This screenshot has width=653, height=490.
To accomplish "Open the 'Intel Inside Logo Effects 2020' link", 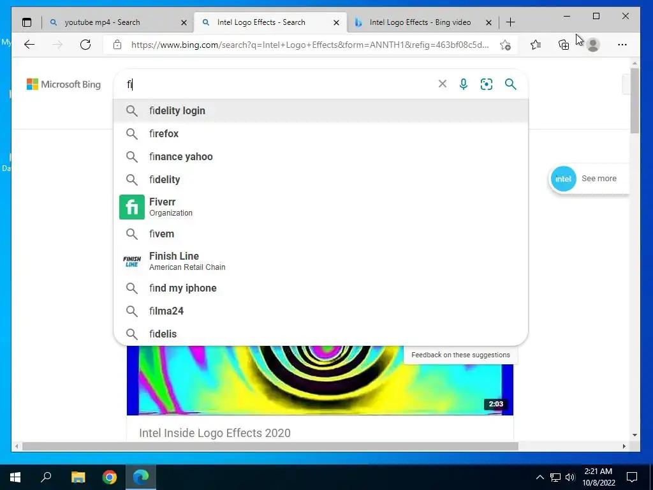I will click(215, 433).
